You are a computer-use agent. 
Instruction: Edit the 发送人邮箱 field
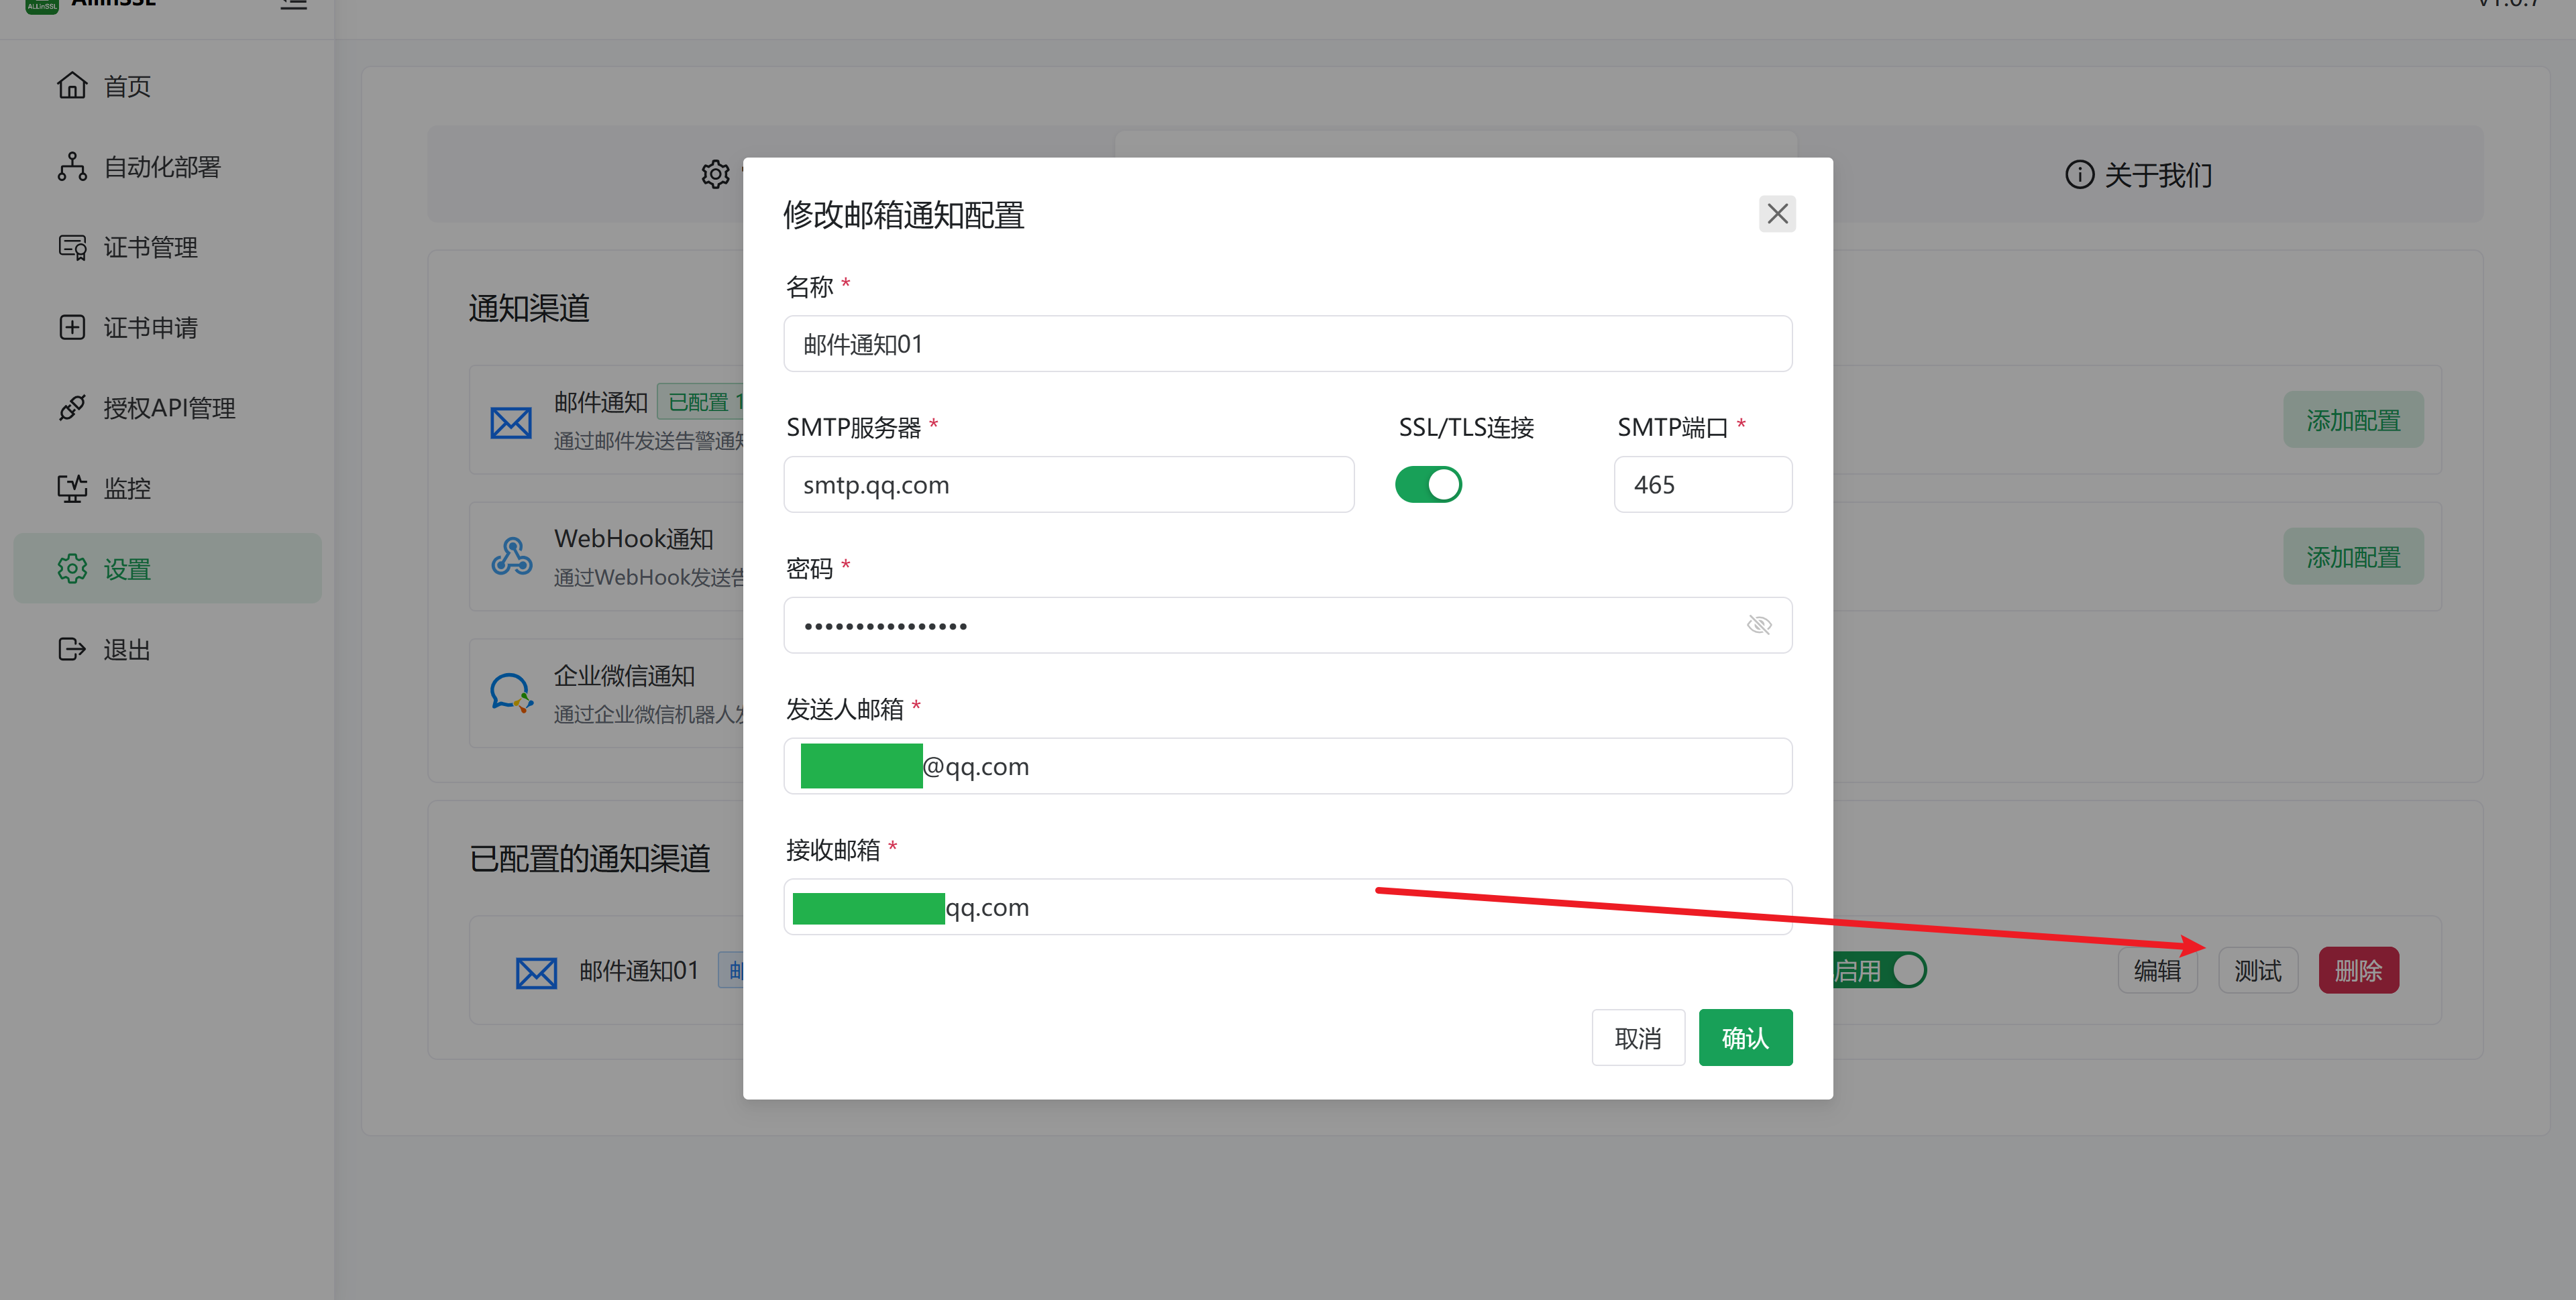point(1287,766)
